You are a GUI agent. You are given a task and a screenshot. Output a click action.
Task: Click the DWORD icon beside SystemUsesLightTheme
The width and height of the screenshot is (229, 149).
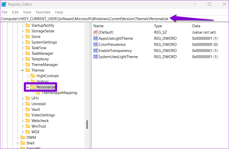(x=95, y=57)
